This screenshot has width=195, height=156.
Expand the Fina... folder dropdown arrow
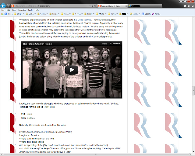70,14
